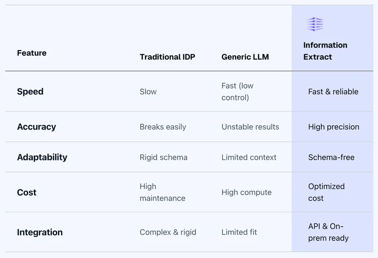Click the Unstable results cell
The width and height of the screenshot is (378, 258).
(250, 127)
